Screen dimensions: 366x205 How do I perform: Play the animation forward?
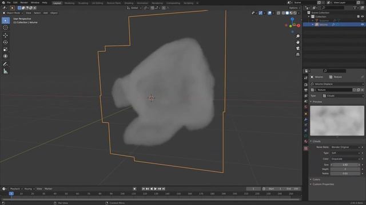155,188
